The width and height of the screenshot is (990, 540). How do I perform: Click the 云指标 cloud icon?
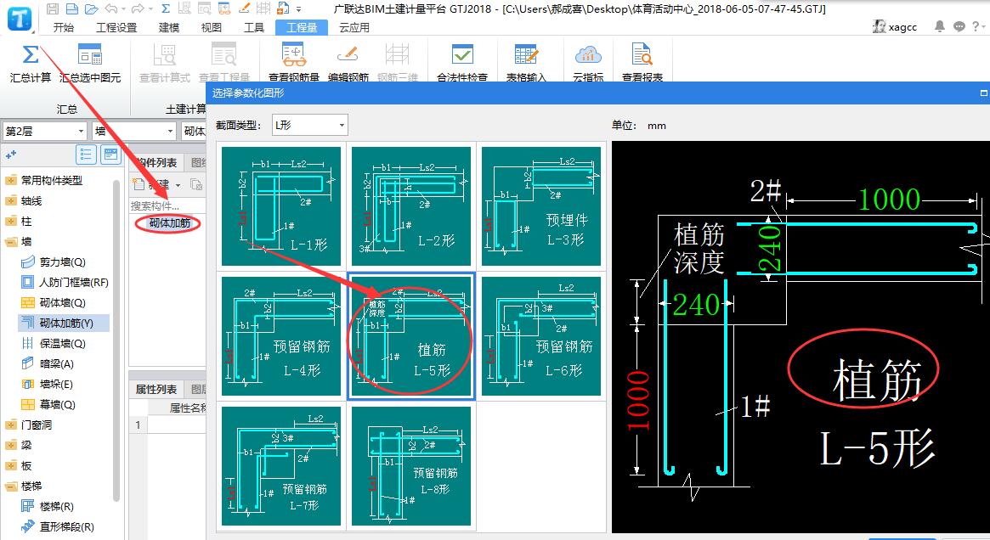pos(588,55)
